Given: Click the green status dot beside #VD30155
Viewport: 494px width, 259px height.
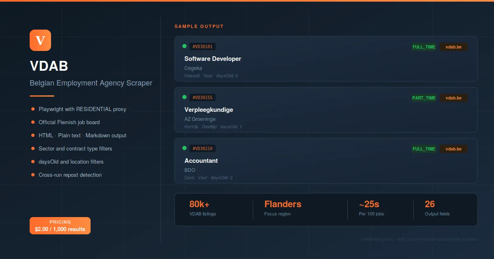Looking at the screenshot, I should pos(184,97).
